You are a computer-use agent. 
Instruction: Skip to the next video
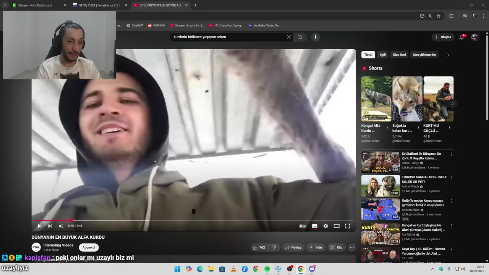[x=50, y=226]
